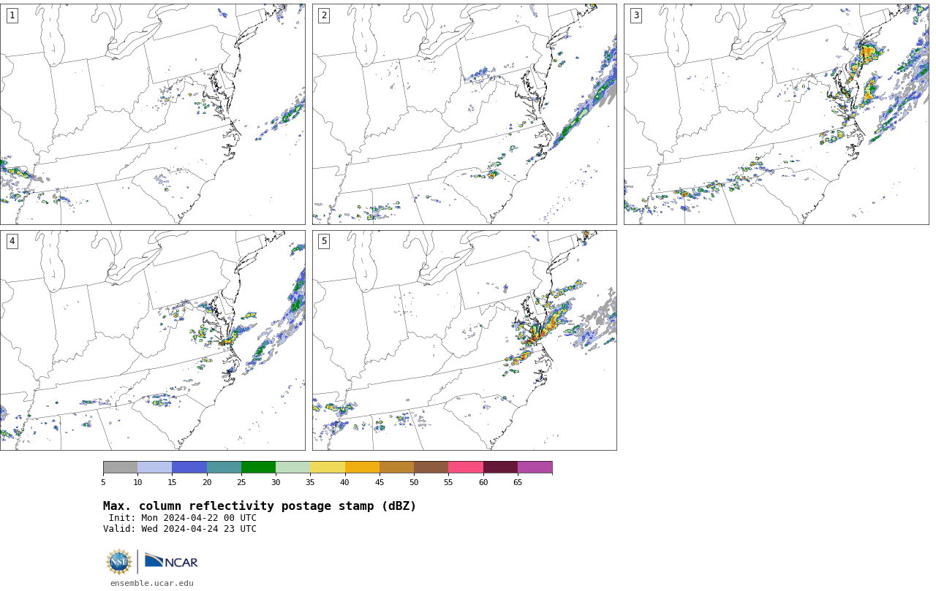The image size is (936, 591).
Task: Select the dark green 25-30 dBZ swatch
Action: 258,468
